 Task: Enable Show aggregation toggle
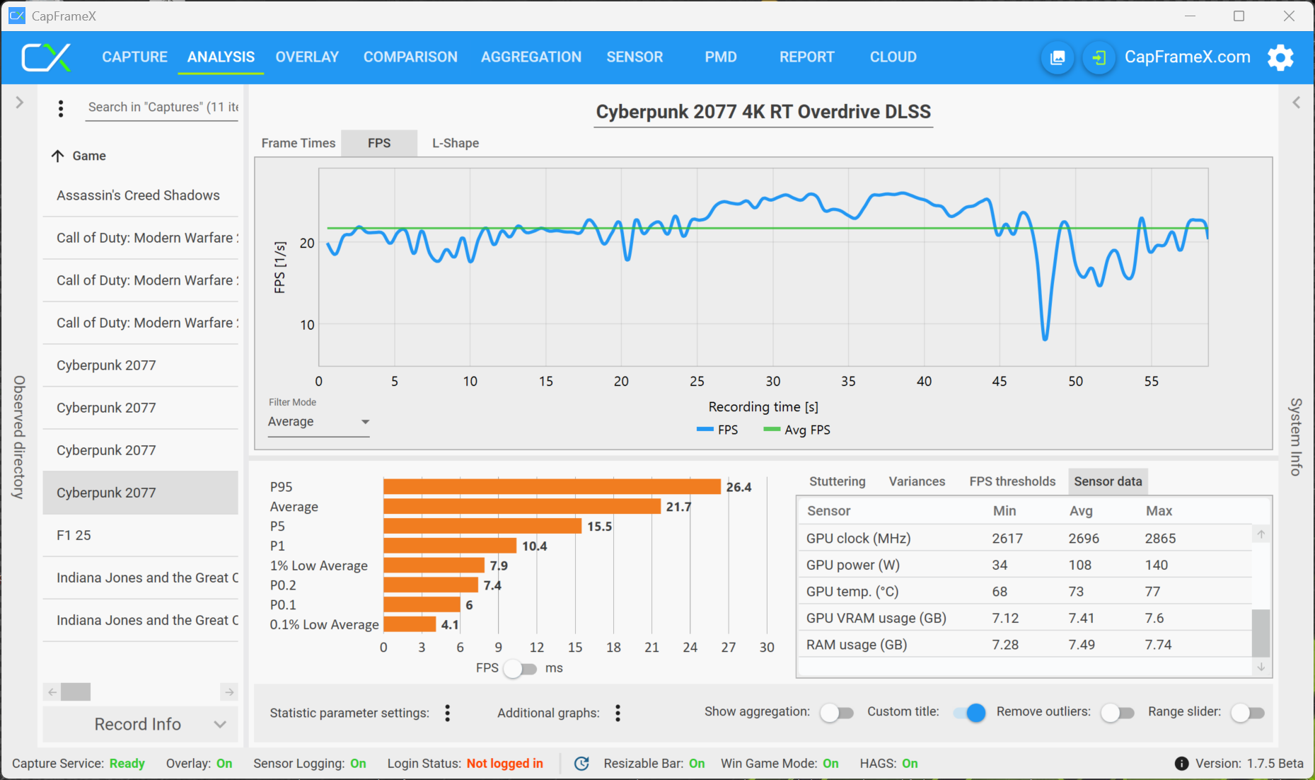(x=837, y=713)
